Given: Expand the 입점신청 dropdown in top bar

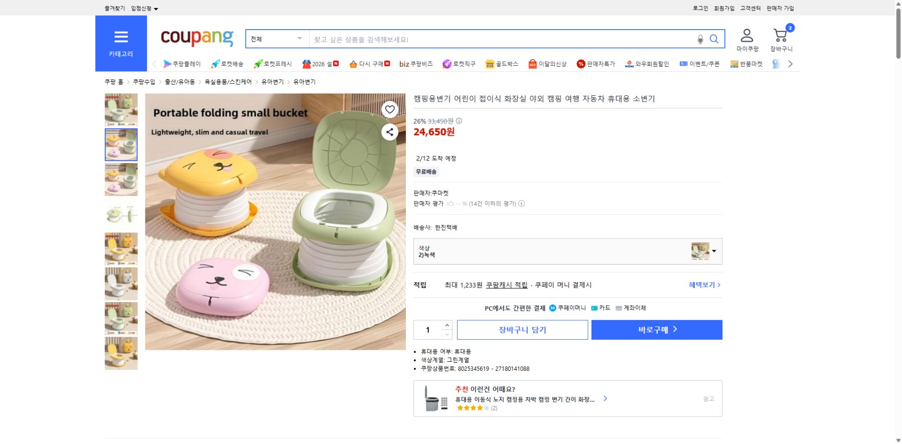Looking at the screenshot, I should (x=143, y=8).
